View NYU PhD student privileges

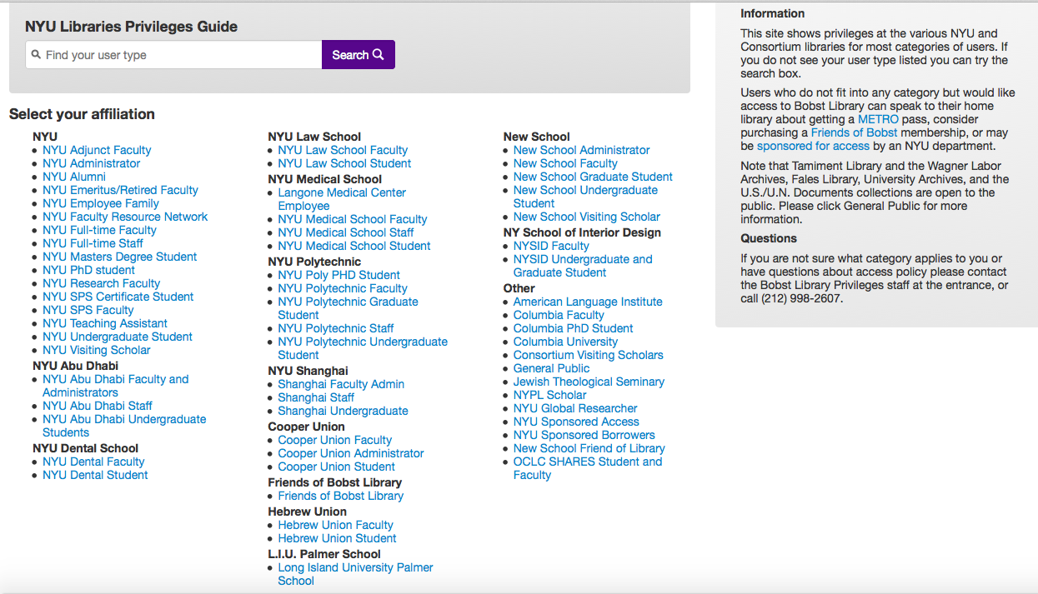pyautogui.click(x=88, y=270)
